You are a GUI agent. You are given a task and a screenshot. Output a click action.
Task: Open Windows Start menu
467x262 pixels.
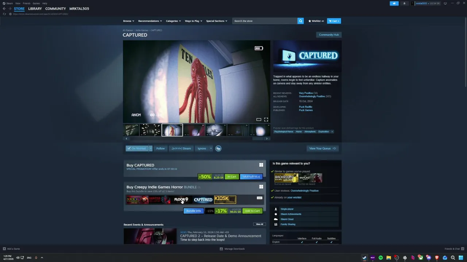[x=461, y=258]
